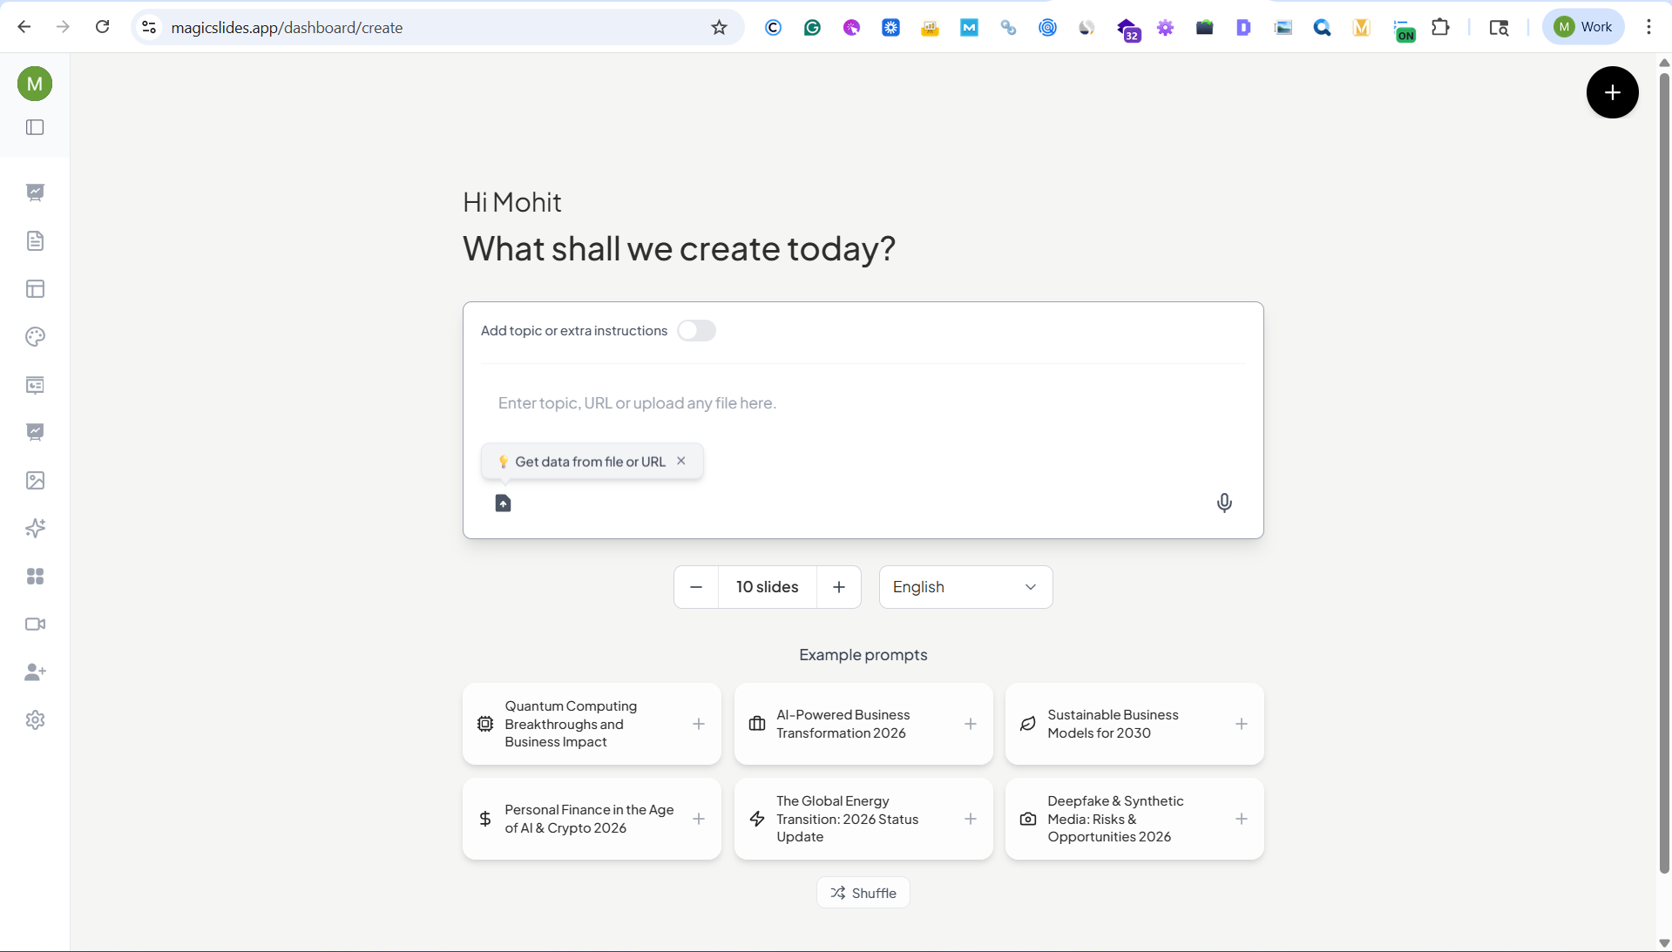Click the AI sparkle sidebar icon
The width and height of the screenshot is (1672, 952).
click(x=35, y=529)
